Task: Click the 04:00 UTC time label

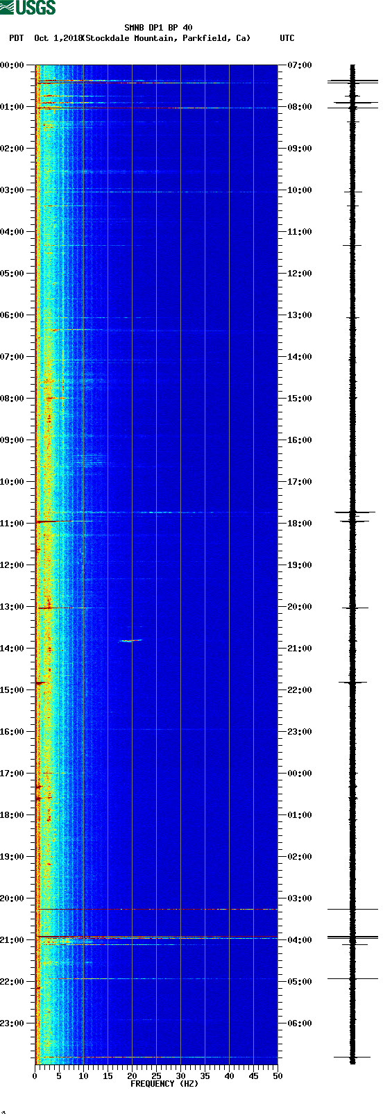Action: [x=300, y=940]
